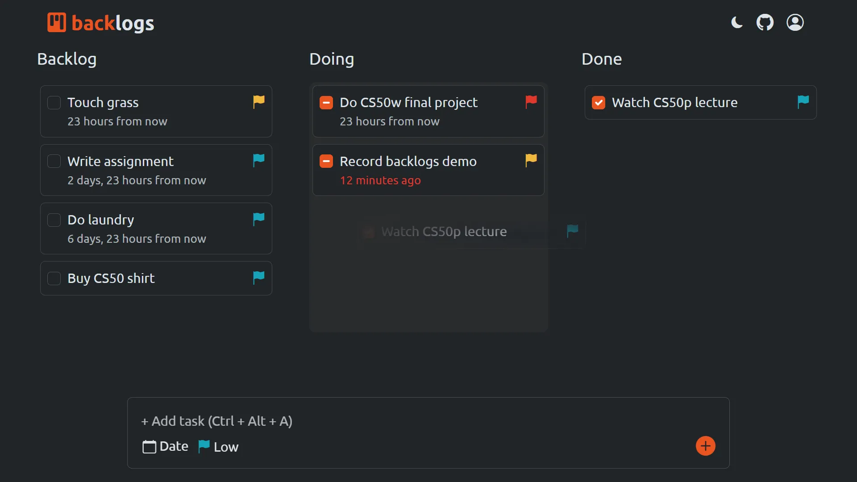Open the GitHub repository icon
The image size is (857, 482).
point(765,22)
